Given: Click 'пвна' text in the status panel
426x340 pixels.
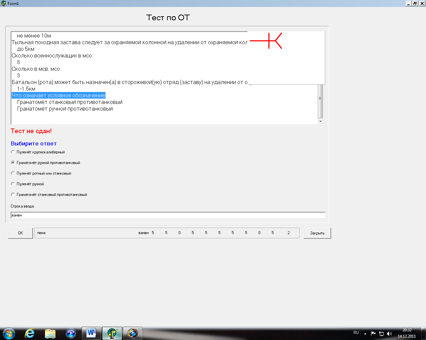Looking at the screenshot, I should tap(41, 233).
